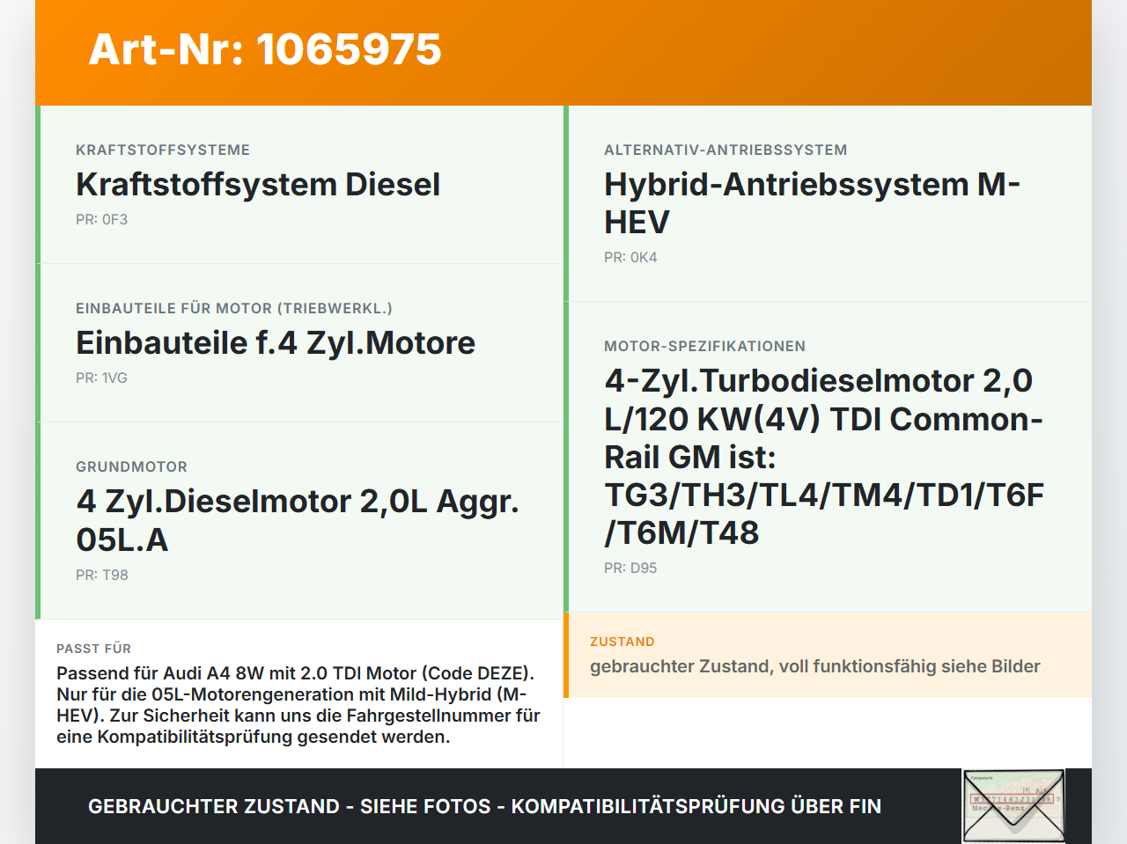
Task: Click the ALTERNATIV-ANTRIEBSSYSTEM category label
Action: click(726, 150)
